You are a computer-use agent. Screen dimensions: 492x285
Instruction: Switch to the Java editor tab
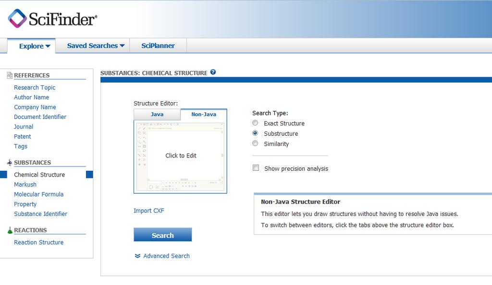157,114
